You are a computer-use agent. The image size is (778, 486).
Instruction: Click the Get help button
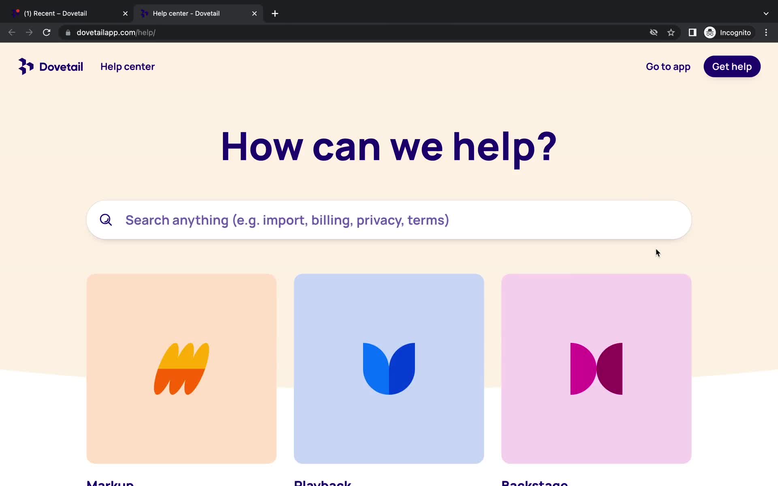pyautogui.click(x=732, y=66)
